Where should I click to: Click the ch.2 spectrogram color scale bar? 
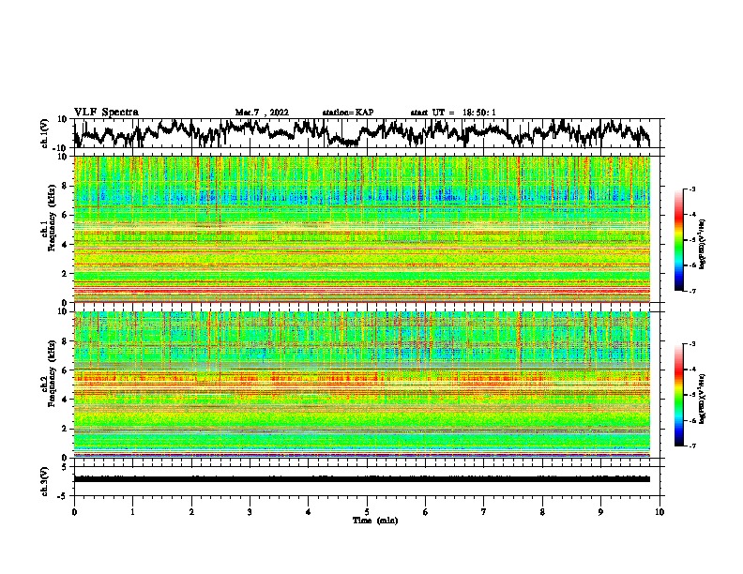[x=679, y=395]
